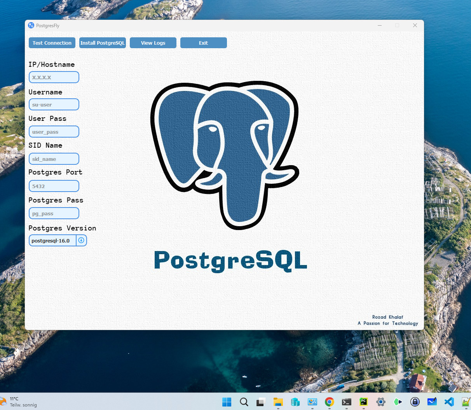
Task: Close the PostgresFly window
Action: (415, 25)
